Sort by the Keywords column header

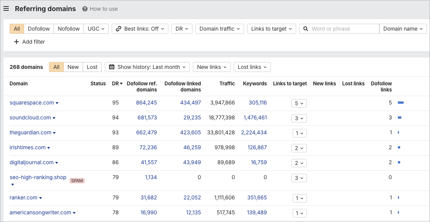(255, 84)
